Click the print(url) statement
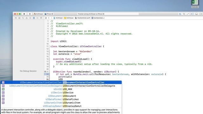 (65, 77)
